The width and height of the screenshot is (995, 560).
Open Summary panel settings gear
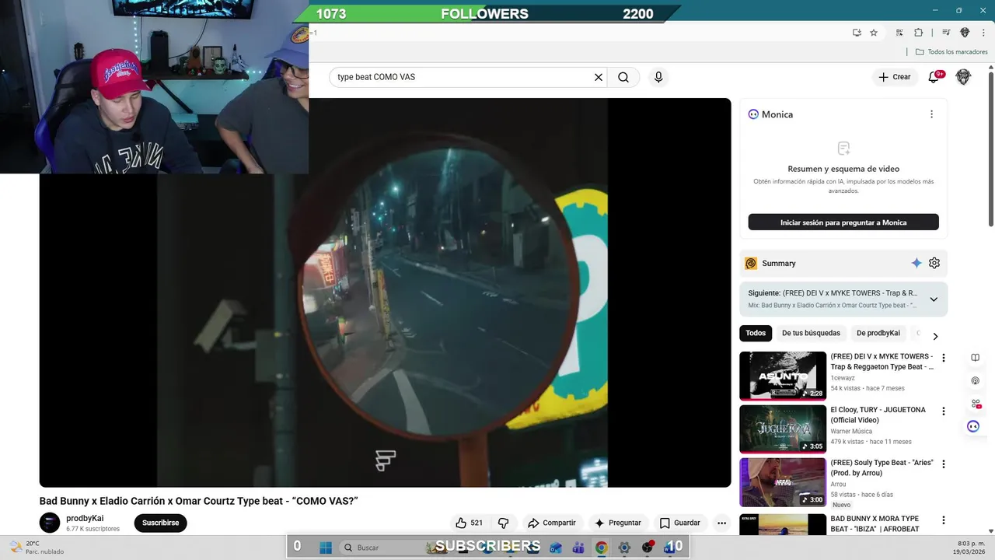pos(934,263)
